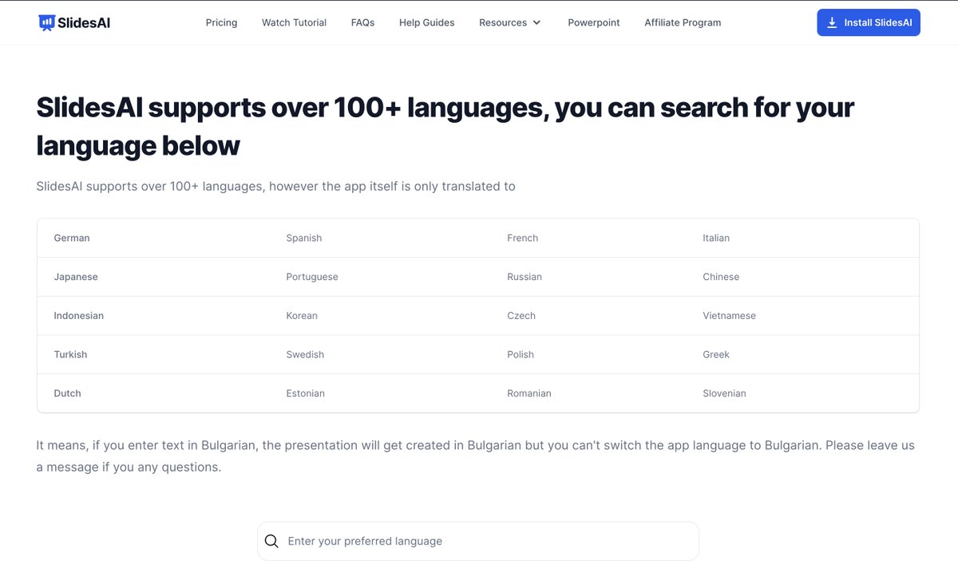Open Watch Tutorial link
This screenshot has height=580, width=958.
294,22
